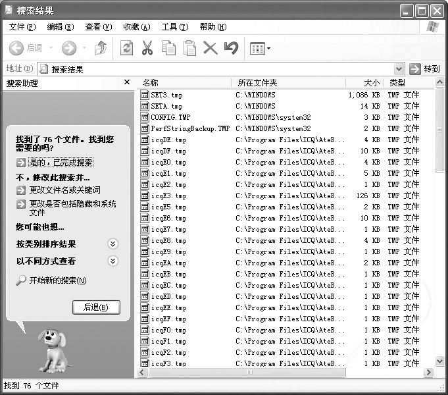Expand the 以不同方式查看 section
This screenshot has width=448, height=395.
click(x=113, y=261)
